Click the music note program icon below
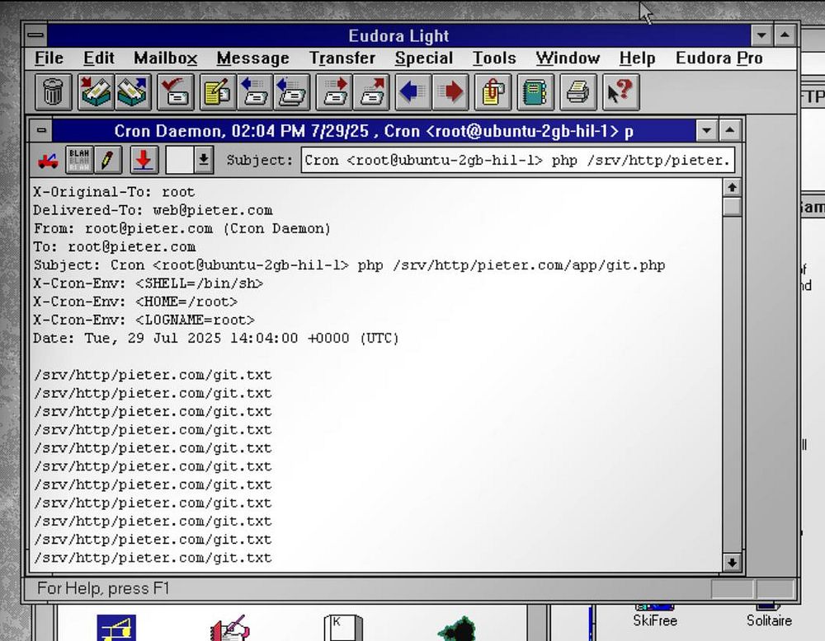This screenshot has height=641, width=825. pos(116,627)
